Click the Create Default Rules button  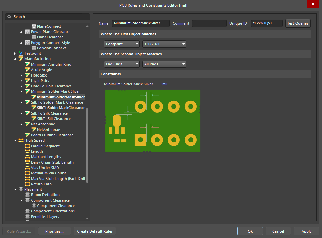click(95, 231)
